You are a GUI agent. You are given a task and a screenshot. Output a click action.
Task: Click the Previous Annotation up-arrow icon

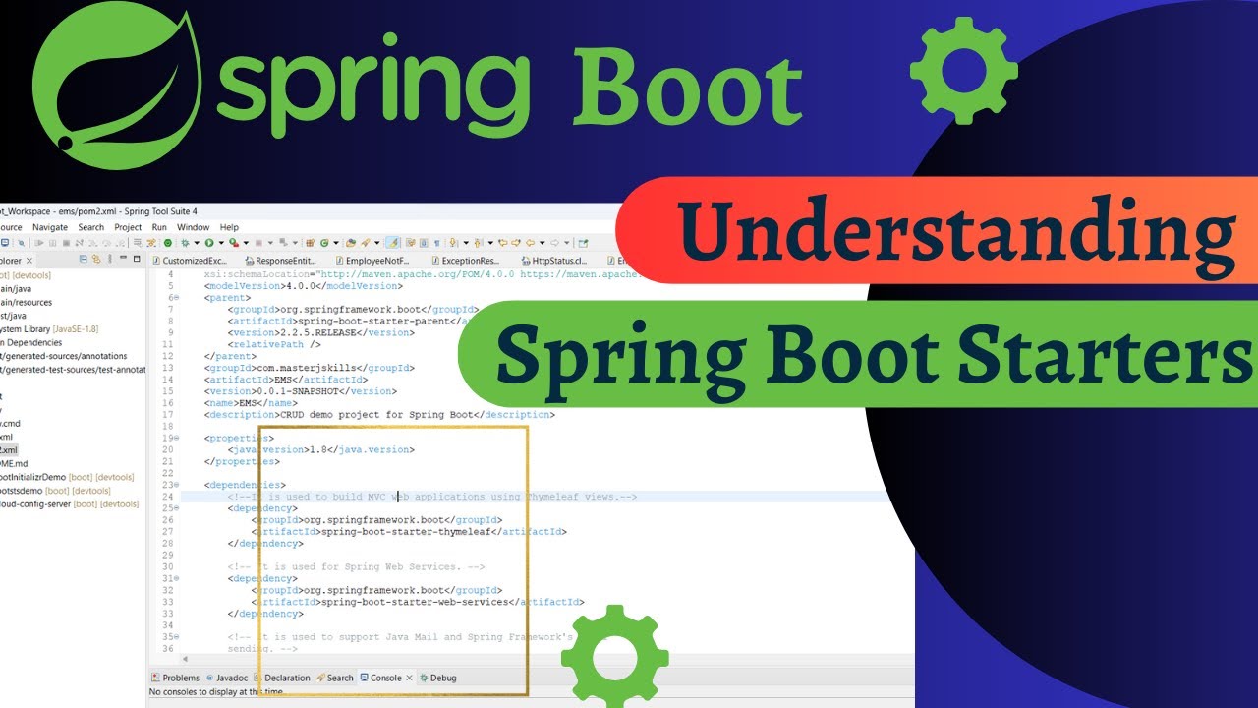click(477, 242)
